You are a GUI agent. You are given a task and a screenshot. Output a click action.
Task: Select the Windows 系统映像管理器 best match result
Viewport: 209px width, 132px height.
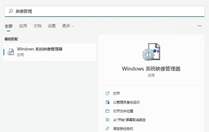click(x=49, y=52)
